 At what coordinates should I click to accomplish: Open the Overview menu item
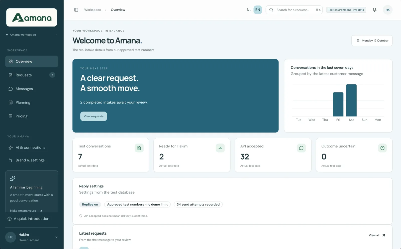(32, 61)
